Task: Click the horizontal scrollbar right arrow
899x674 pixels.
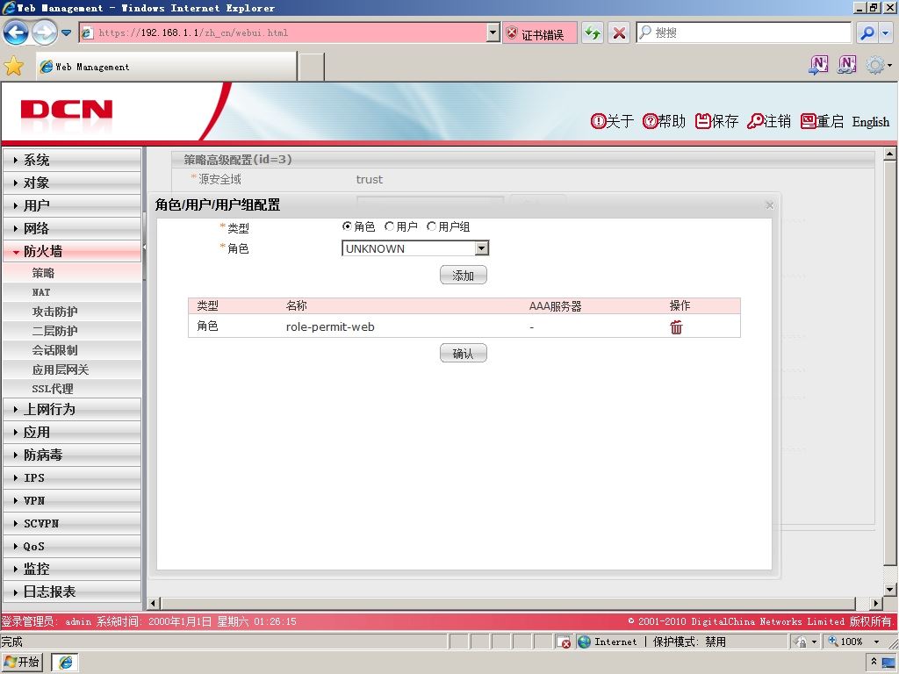Action: click(875, 603)
